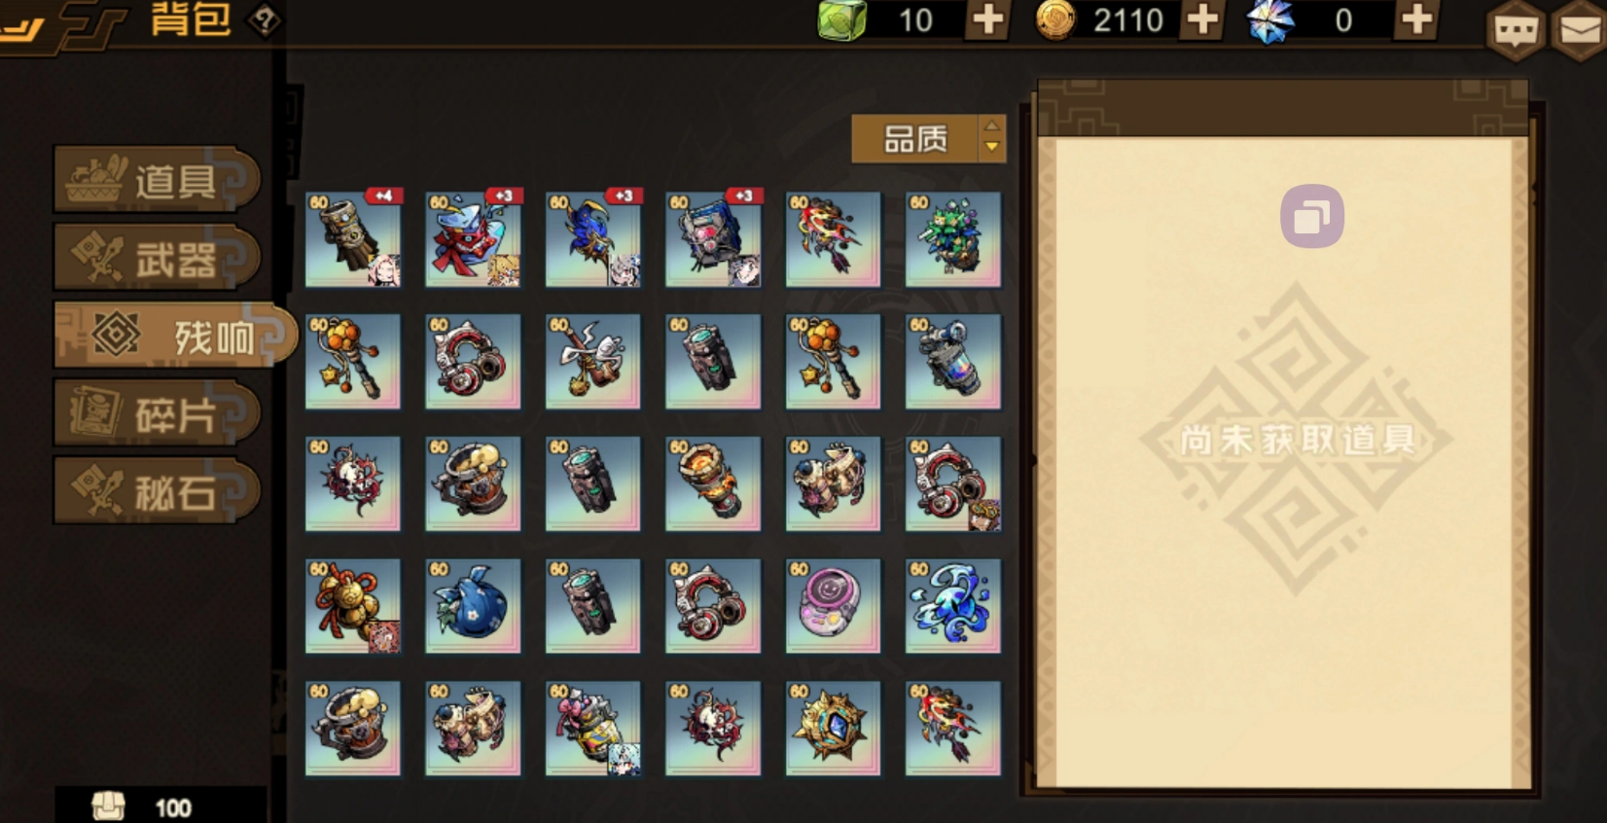
Task: Select the +4 gauntlet echo item
Action: click(x=353, y=239)
